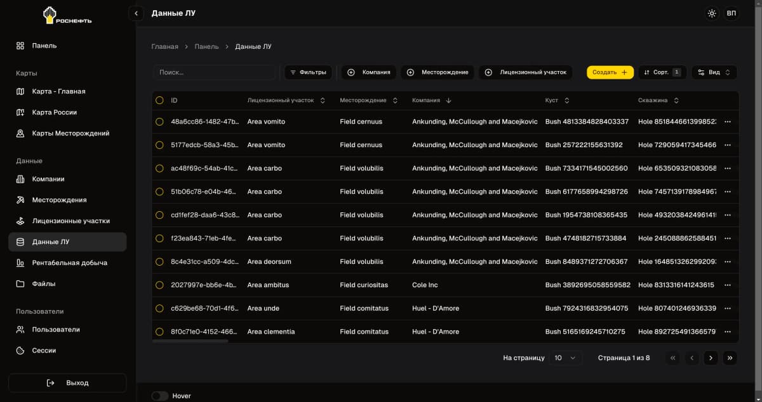Check the select-all circle in table header
Image resolution: width=762 pixels, height=402 pixels.
[x=159, y=100]
